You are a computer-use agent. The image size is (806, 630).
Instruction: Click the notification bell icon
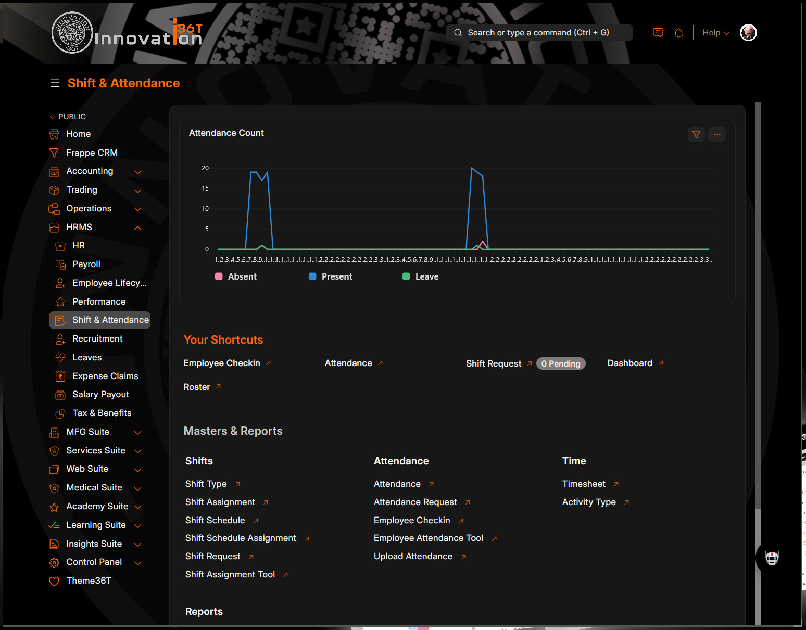click(678, 33)
